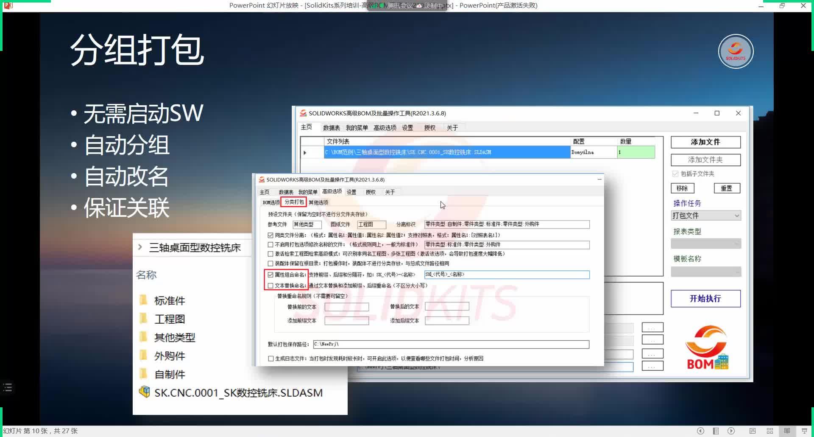Open the 操作任务 dropdown showing 打包文件
Viewport: 814px width, 437px height.
coord(705,216)
